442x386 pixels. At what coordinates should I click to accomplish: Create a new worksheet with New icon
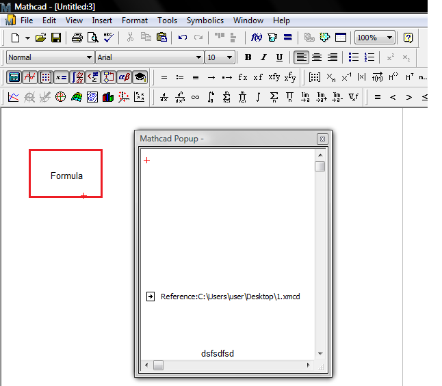[x=15, y=38]
